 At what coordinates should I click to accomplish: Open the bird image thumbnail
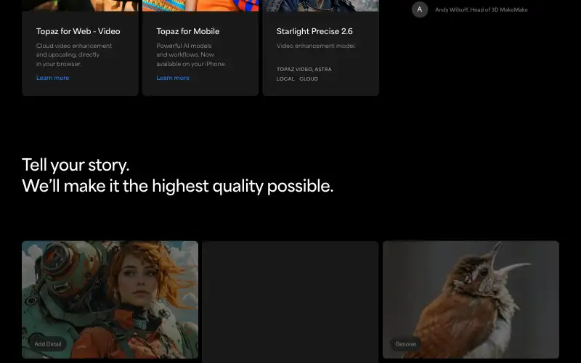(471, 299)
